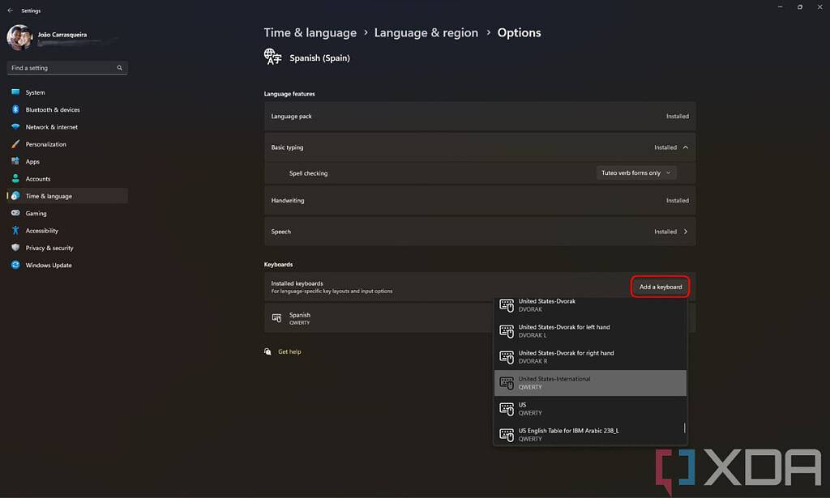This screenshot has width=830, height=498.
Task: Click the Handwriting row
Action: click(x=480, y=200)
